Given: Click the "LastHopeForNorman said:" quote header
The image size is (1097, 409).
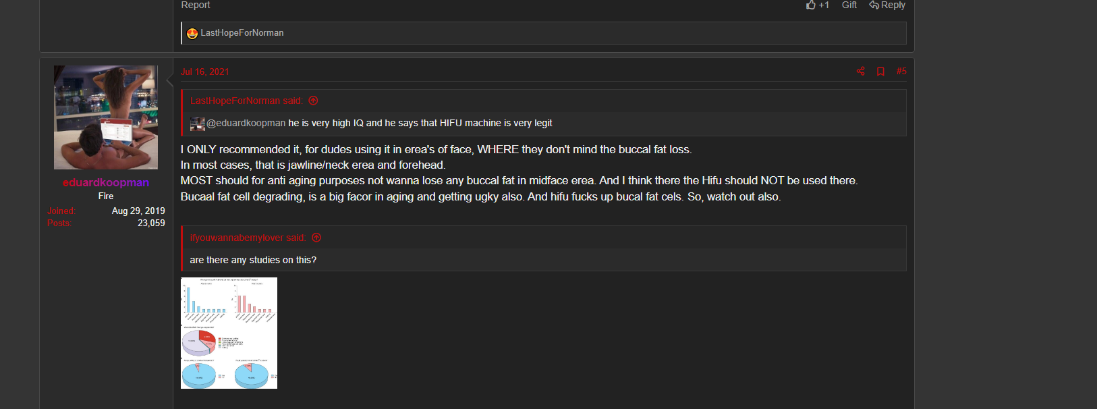Looking at the screenshot, I should click(246, 101).
